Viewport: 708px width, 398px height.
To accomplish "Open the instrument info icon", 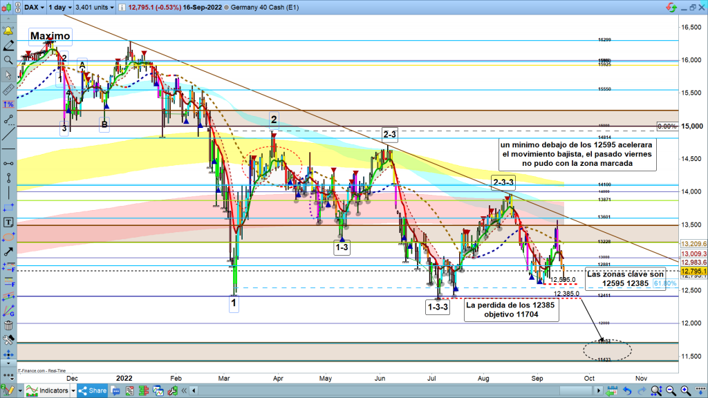I will point(122,7).
